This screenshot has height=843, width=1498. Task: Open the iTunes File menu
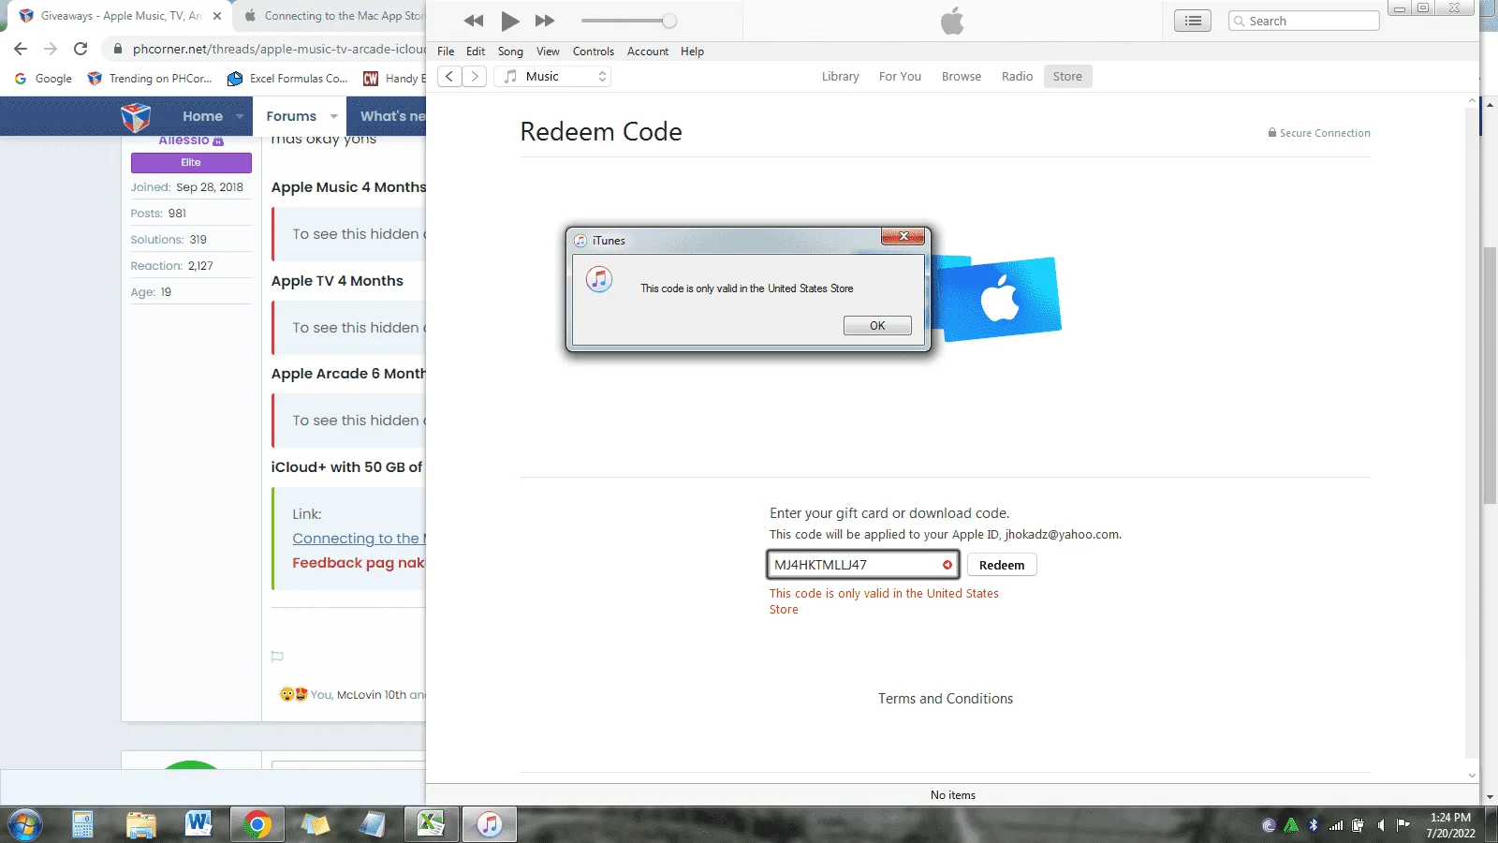click(446, 52)
